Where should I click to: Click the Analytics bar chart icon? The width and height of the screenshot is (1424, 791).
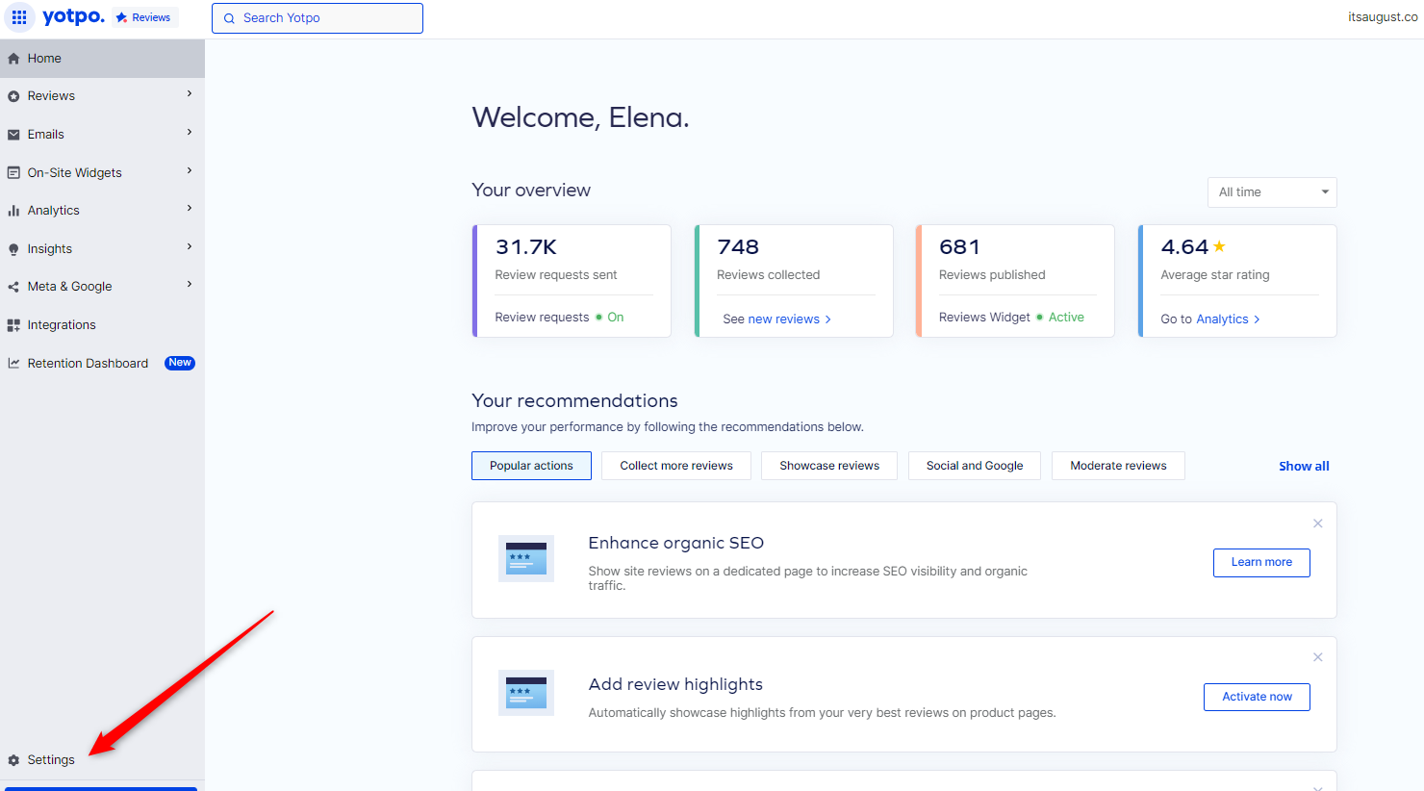13,211
